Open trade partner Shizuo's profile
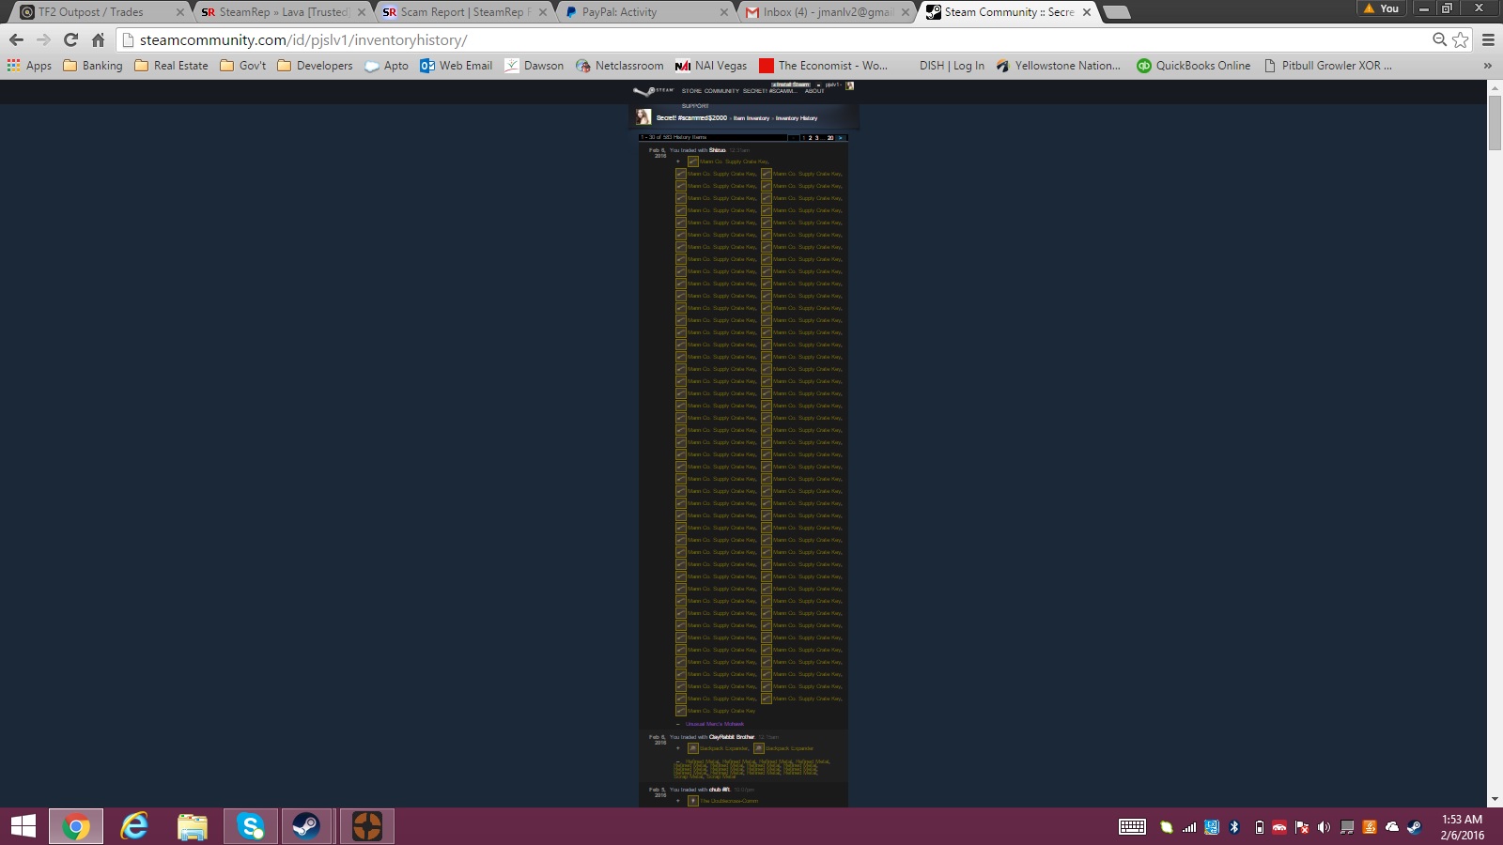The height and width of the screenshot is (845, 1503). pos(717,150)
